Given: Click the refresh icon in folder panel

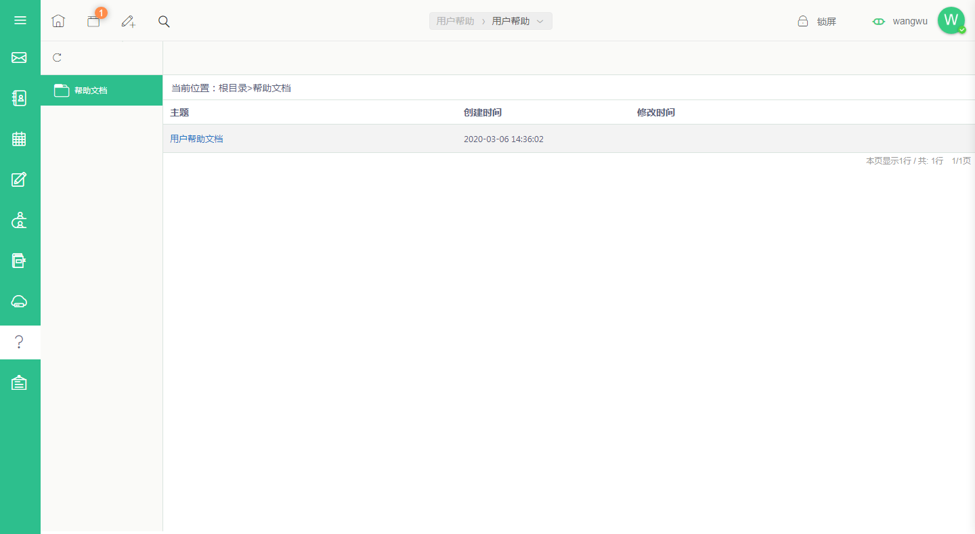Looking at the screenshot, I should click(57, 58).
